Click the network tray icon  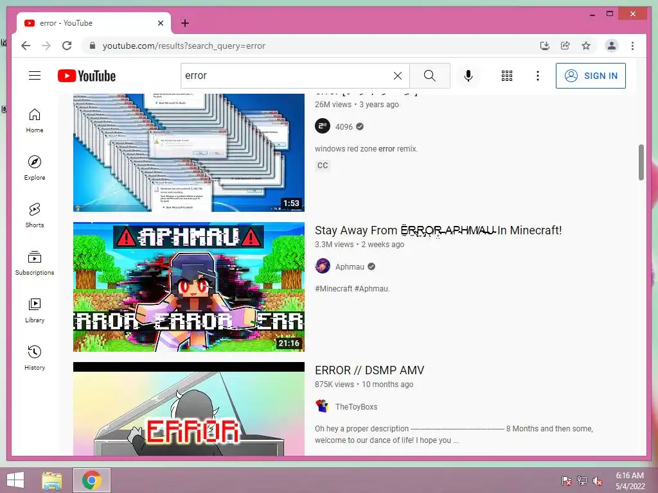[582, 481]
